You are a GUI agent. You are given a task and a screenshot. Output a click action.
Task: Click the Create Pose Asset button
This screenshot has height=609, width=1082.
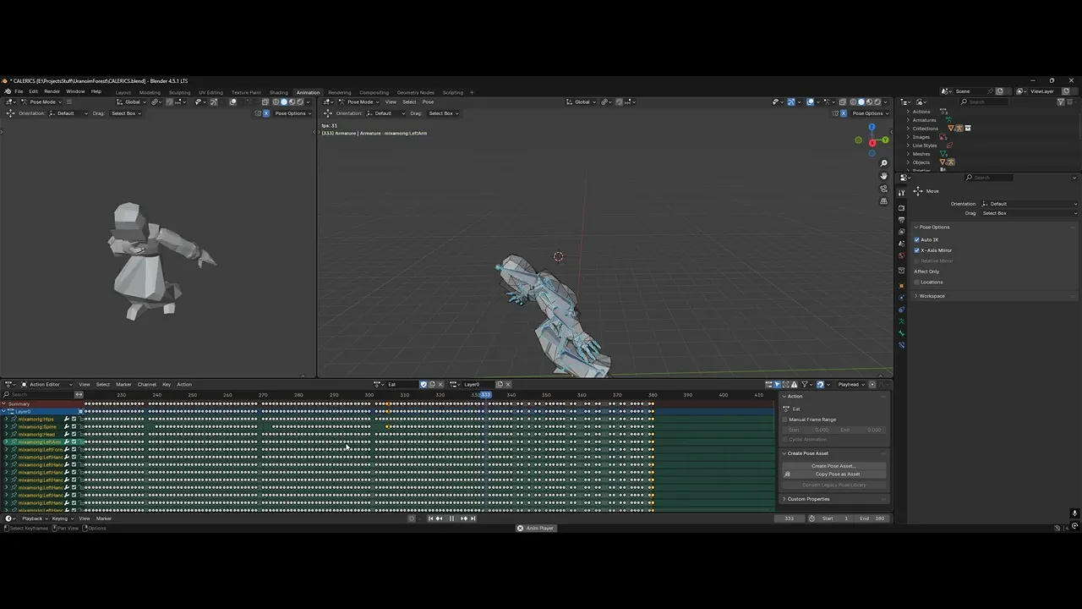coord(833,466)
